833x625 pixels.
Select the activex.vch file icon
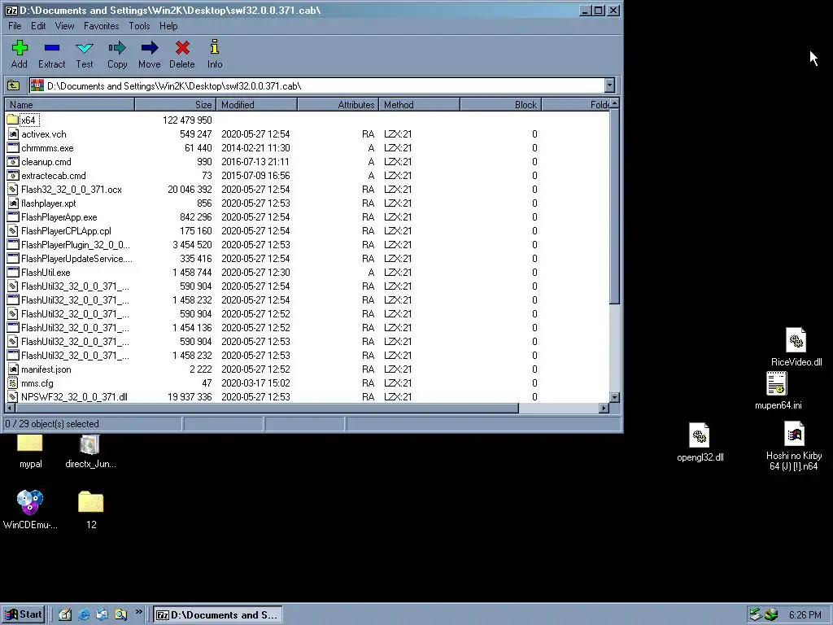(x=13, y=134)
